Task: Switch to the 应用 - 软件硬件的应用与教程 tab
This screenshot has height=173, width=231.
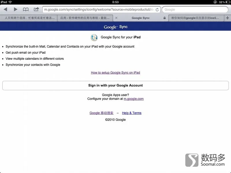Action: coord(85,18)
